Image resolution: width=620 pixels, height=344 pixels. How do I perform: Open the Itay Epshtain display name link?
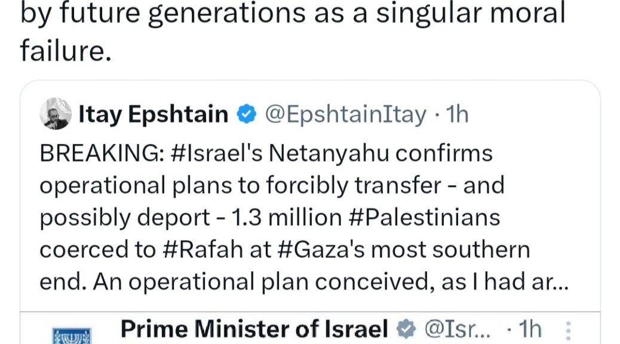point(153,114)
